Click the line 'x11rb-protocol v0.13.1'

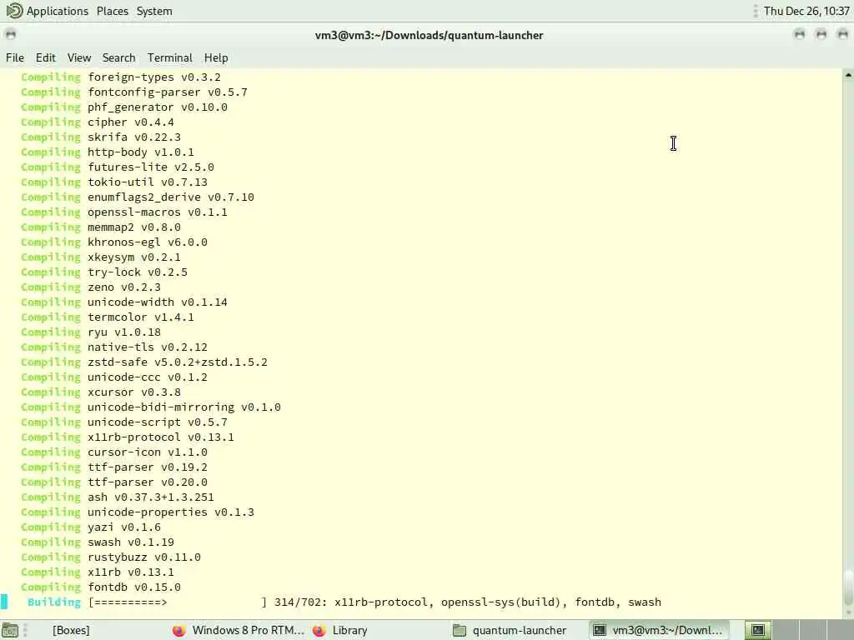(161, 437)
